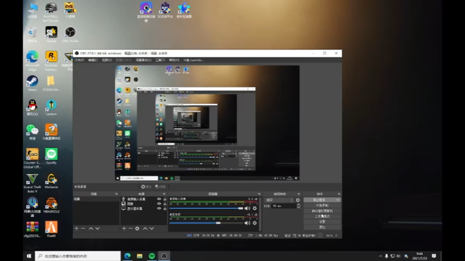
Task: Toggle visibility of audio input capture source
Action: pos(159,199)
